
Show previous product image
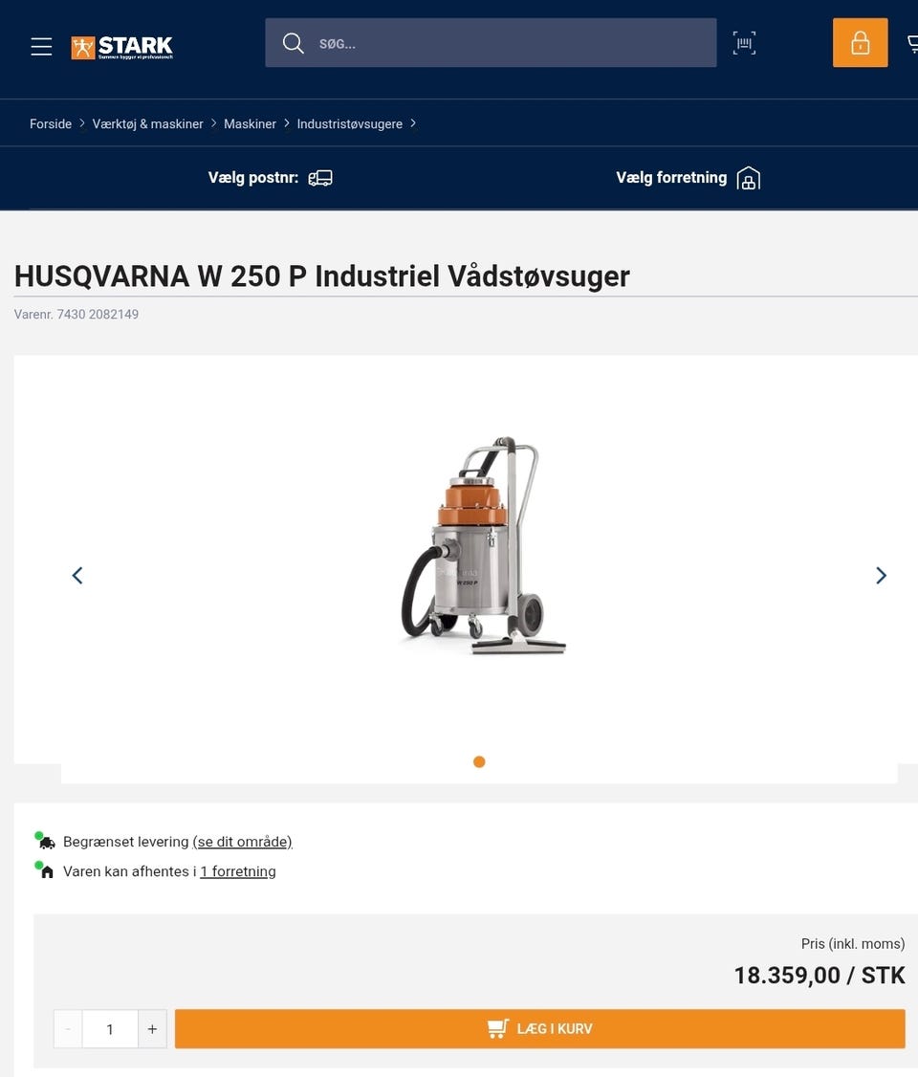tap(77, 576)
